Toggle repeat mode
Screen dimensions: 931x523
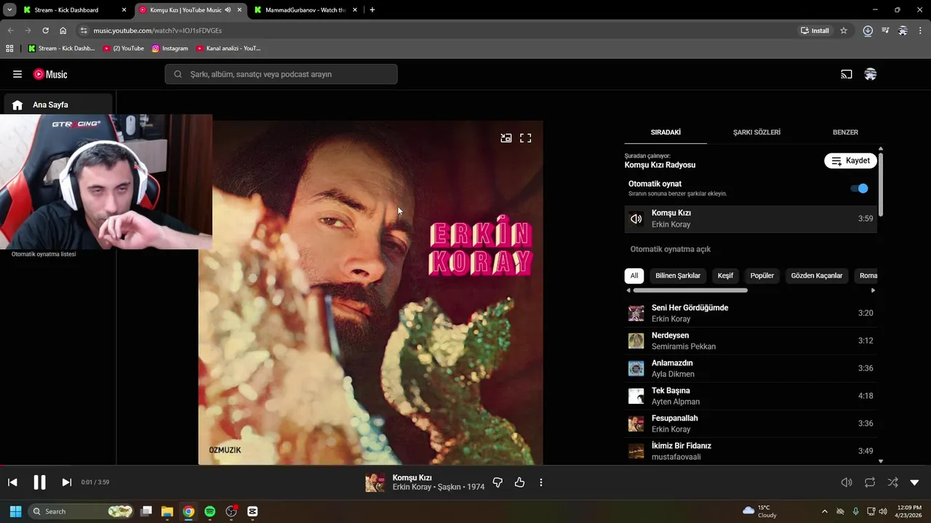870,482
